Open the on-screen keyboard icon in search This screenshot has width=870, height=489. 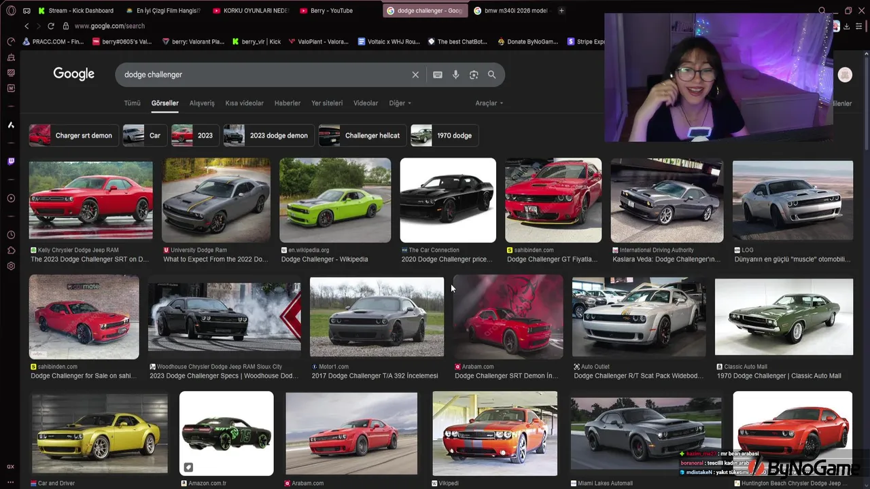point(438,75)
